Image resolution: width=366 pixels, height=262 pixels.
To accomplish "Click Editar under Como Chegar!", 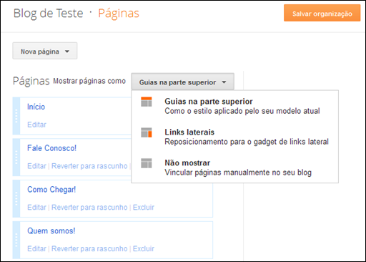I will coord(36,207).
